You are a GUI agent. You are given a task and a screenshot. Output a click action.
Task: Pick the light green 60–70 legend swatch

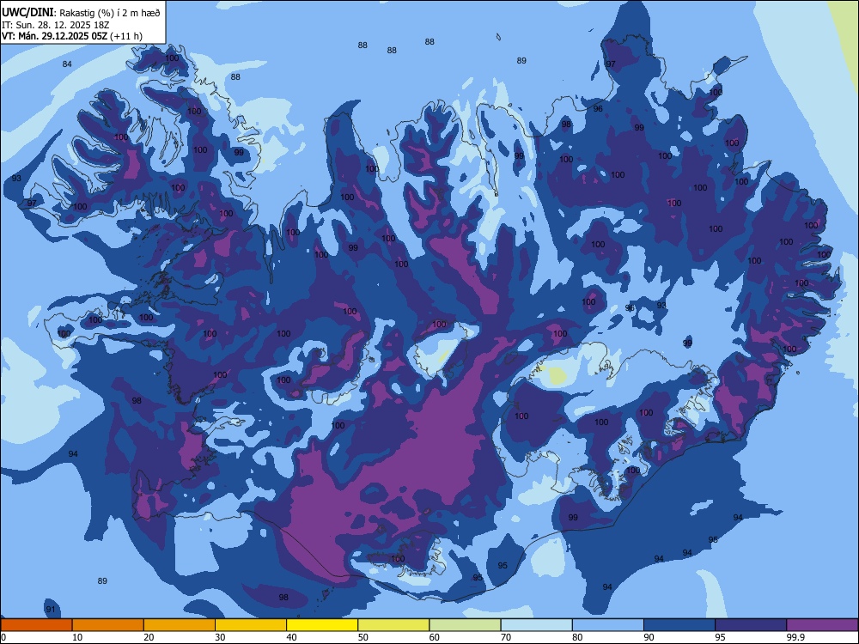(x=465, y=625)
